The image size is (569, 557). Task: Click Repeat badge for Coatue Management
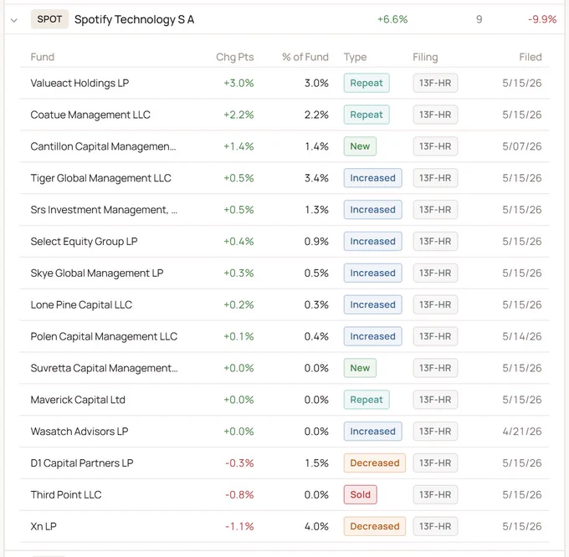pyautogui.click(x=367, y=115)
